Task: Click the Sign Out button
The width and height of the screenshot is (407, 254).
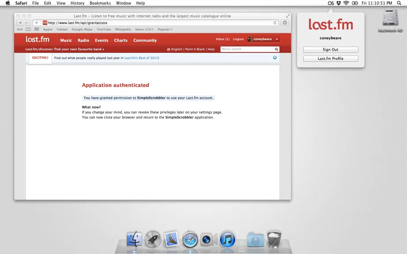Action: pos(331,49)
